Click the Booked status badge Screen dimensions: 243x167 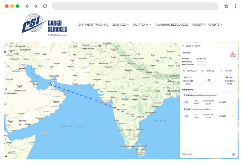[x=186, y=53]
